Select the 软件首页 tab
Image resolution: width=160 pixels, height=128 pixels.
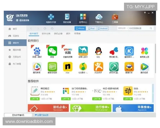34,34
